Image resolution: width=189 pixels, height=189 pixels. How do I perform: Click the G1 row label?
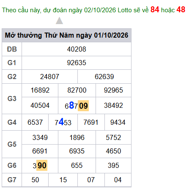(x=12, y=63)
